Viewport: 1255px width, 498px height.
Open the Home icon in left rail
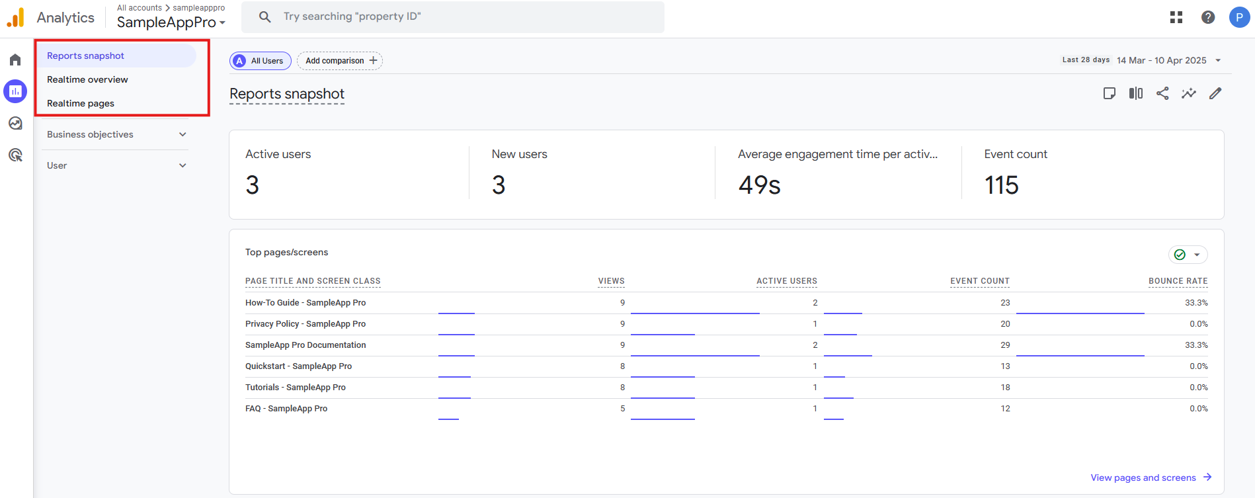(15, 60)
